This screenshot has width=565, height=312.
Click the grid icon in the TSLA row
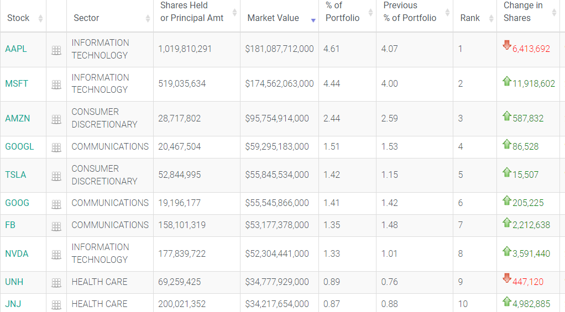(x=56, y=176)
